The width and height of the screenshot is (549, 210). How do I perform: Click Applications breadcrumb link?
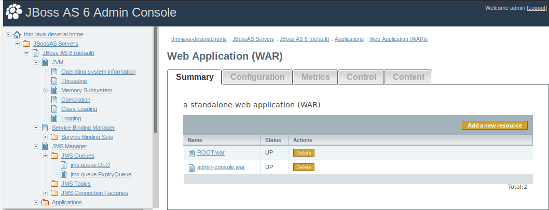[x=349, y=39]
